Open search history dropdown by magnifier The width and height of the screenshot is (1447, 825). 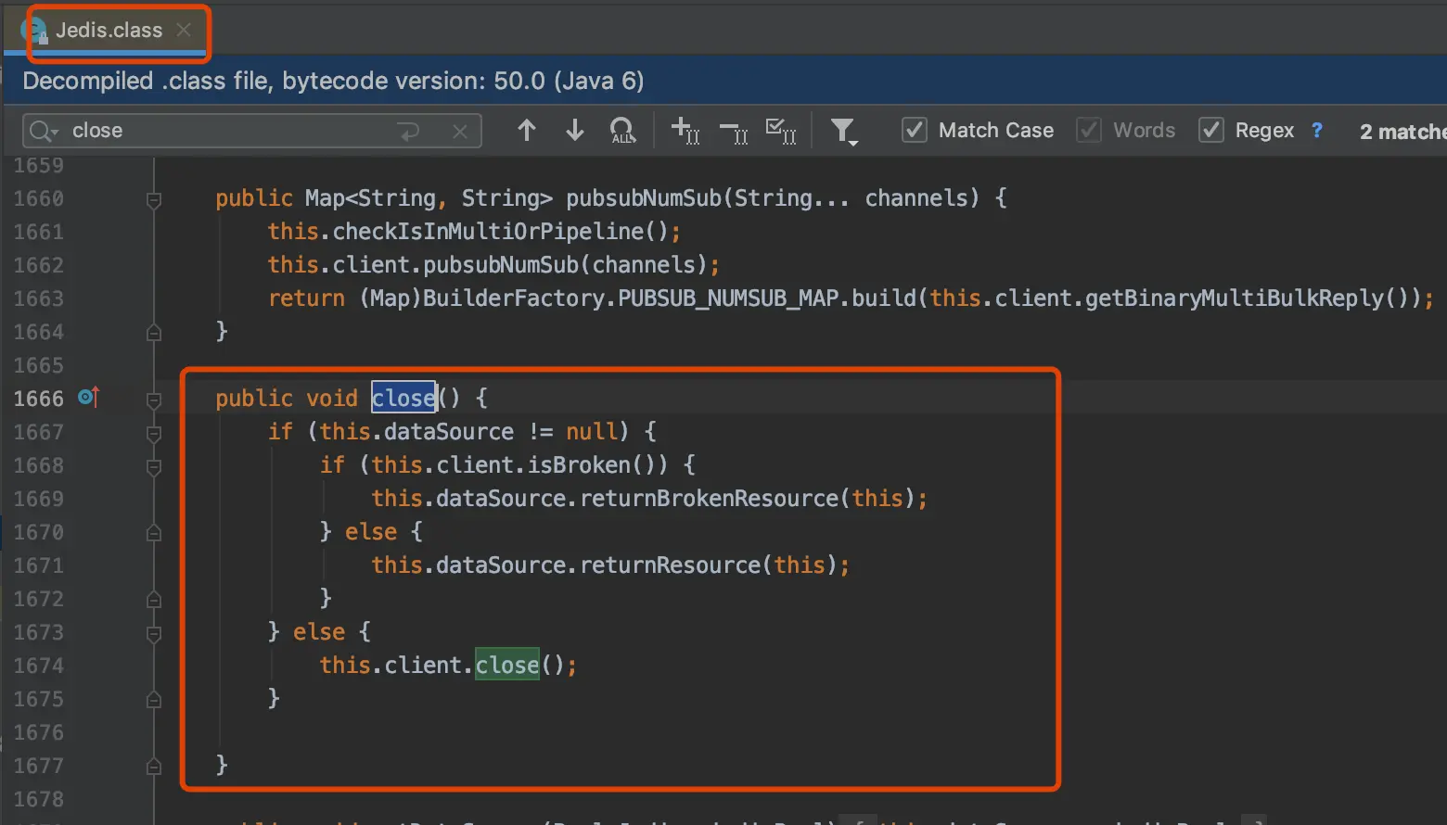point(44,131)
